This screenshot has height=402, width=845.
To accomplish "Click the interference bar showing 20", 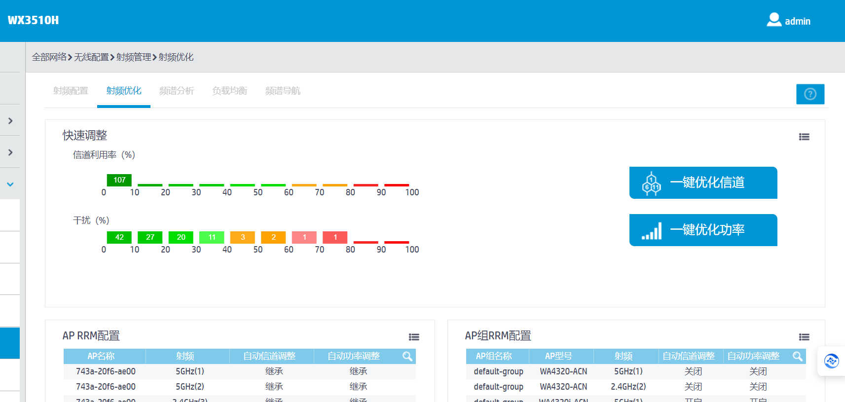I will coord(181,237).
